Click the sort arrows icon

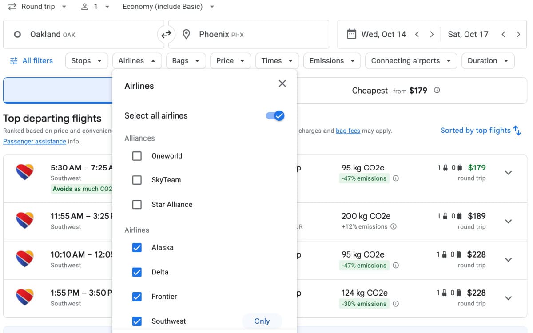click(x=517, y=130)
